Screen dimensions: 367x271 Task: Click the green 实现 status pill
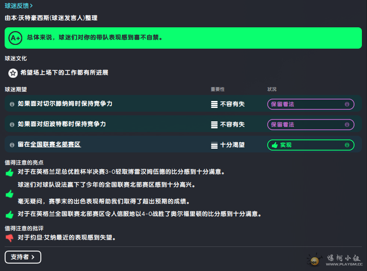310,145
